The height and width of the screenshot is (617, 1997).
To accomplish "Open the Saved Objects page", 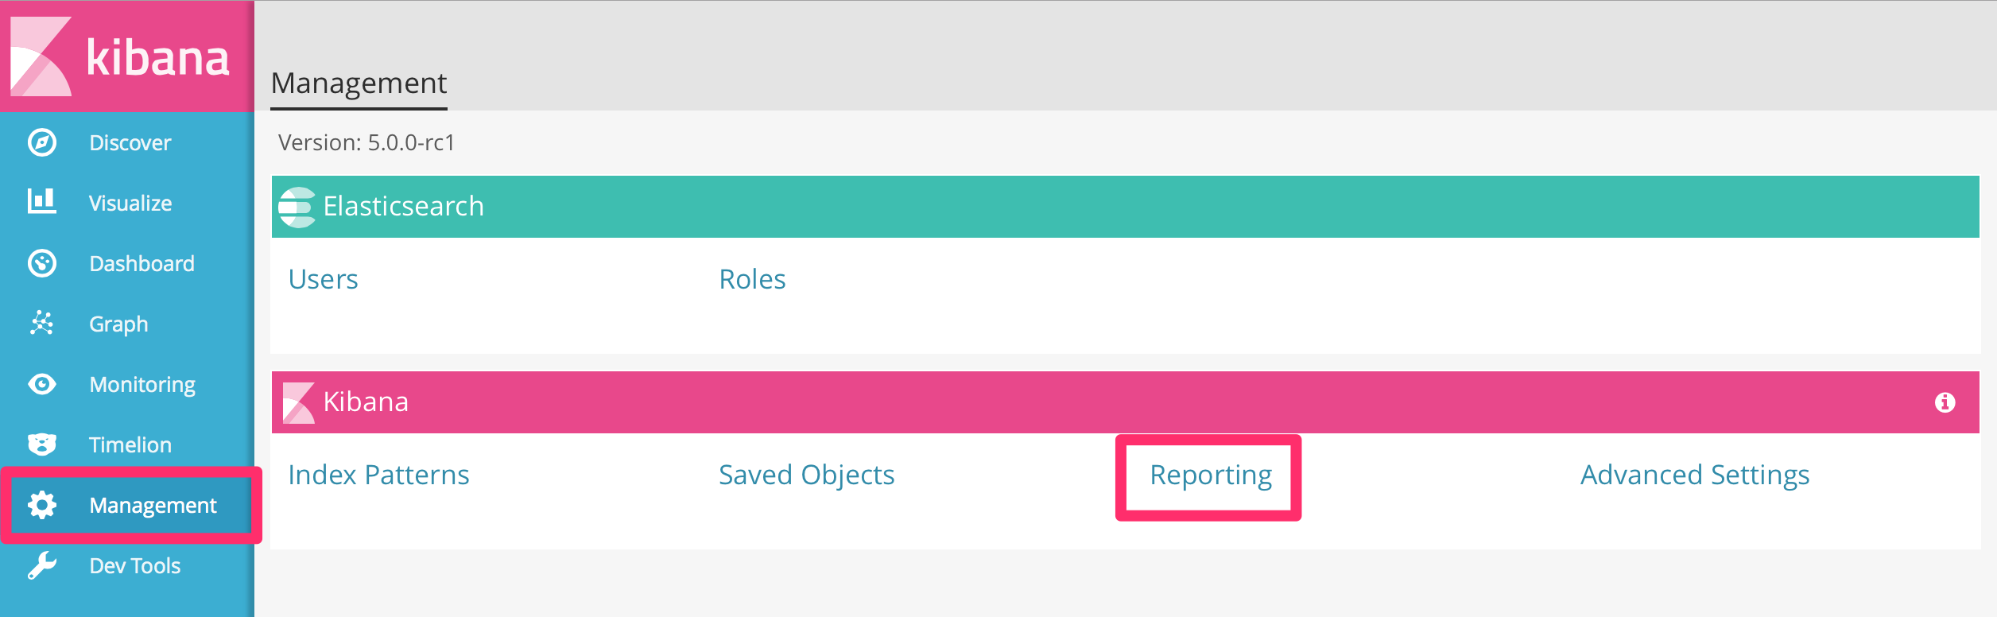I will point(806,474).
